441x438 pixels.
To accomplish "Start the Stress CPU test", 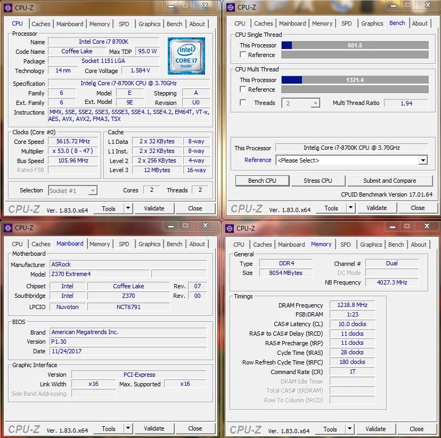I will [x=318, y=181].
